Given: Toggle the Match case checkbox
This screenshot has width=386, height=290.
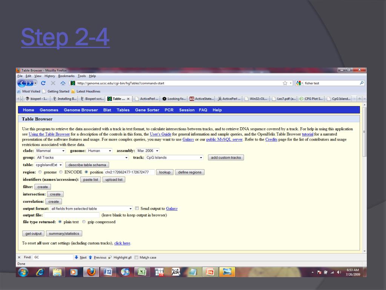Looking at the screenshot, I should coord(136,258).
